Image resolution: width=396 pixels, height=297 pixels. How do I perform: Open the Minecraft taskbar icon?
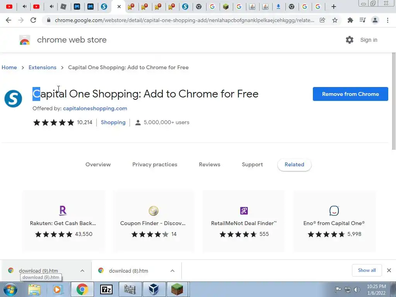[177, 289]
